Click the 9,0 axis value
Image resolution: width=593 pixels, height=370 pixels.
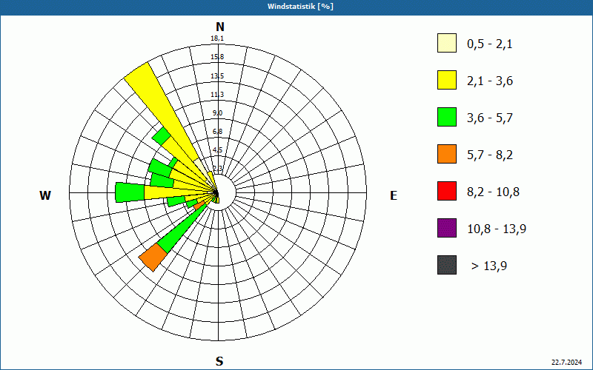[x=217, y=113]
